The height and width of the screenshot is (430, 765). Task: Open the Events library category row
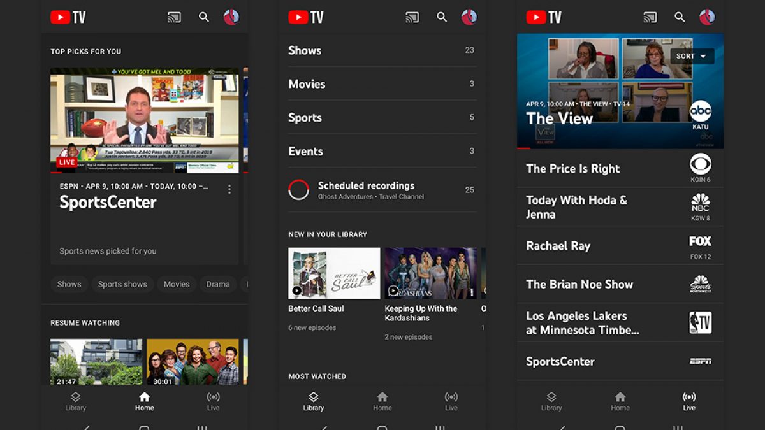pyautogui.click(x=381, y=151)
